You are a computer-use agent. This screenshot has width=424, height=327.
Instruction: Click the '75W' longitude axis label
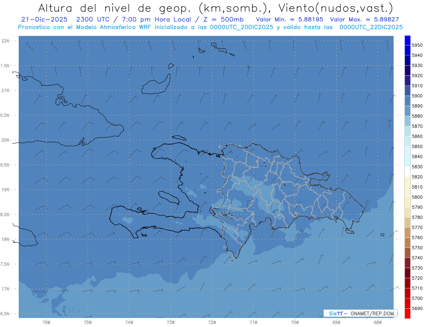(88, 322)
